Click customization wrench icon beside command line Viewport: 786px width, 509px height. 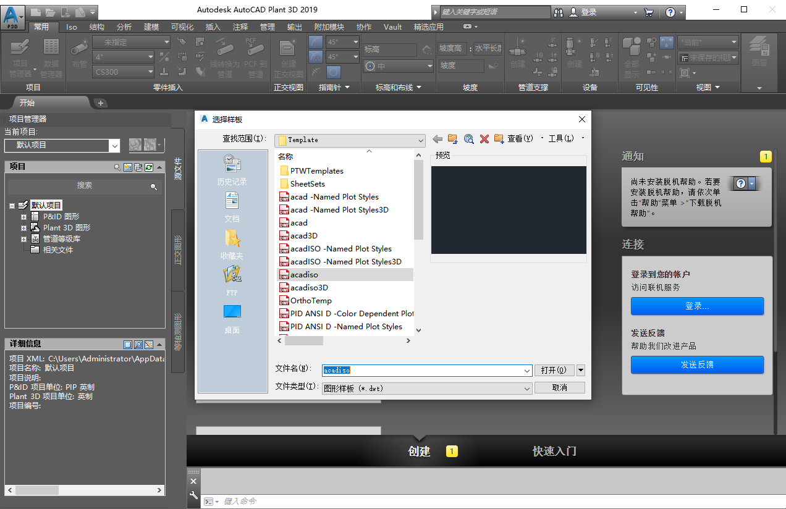click(x=193, y=495)
